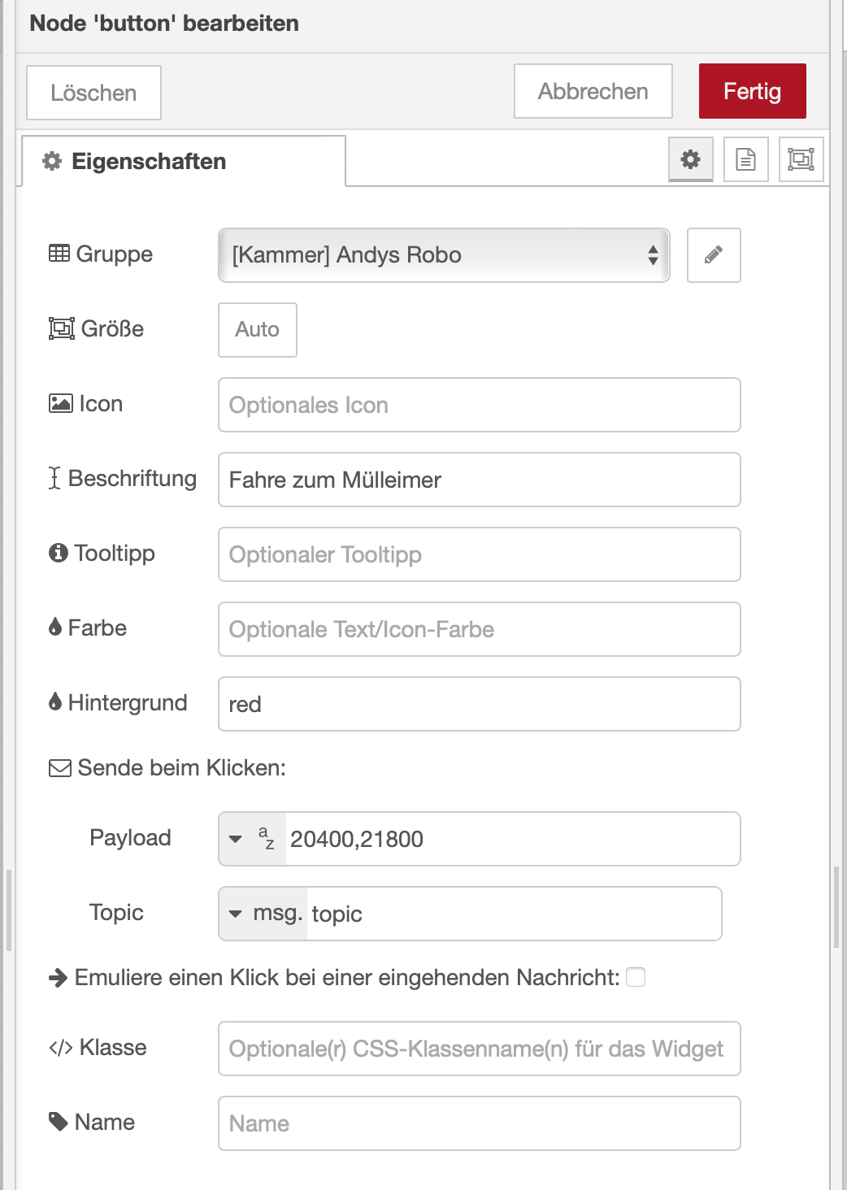Click the Beschriftung label field
Screen dimensions: 847x1190
(x=479, y=480)
